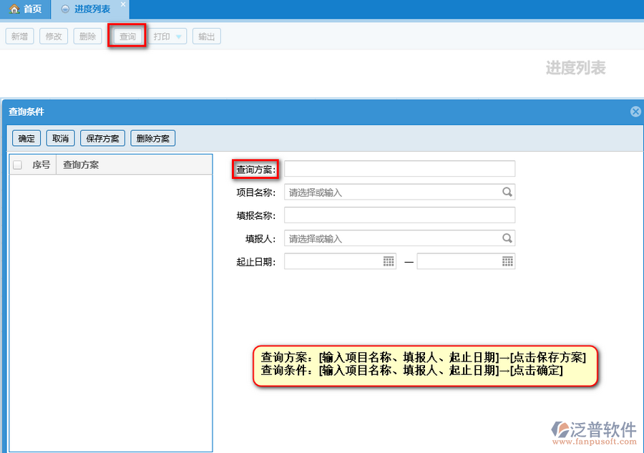Close the 进度列表 tab
The width and height of the screenshot is (644, 453).
click(123, 4)
